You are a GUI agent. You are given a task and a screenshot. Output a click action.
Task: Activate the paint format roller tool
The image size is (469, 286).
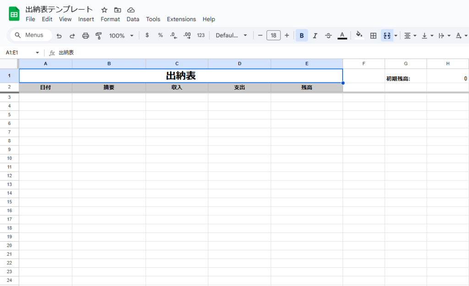point(98,35)
